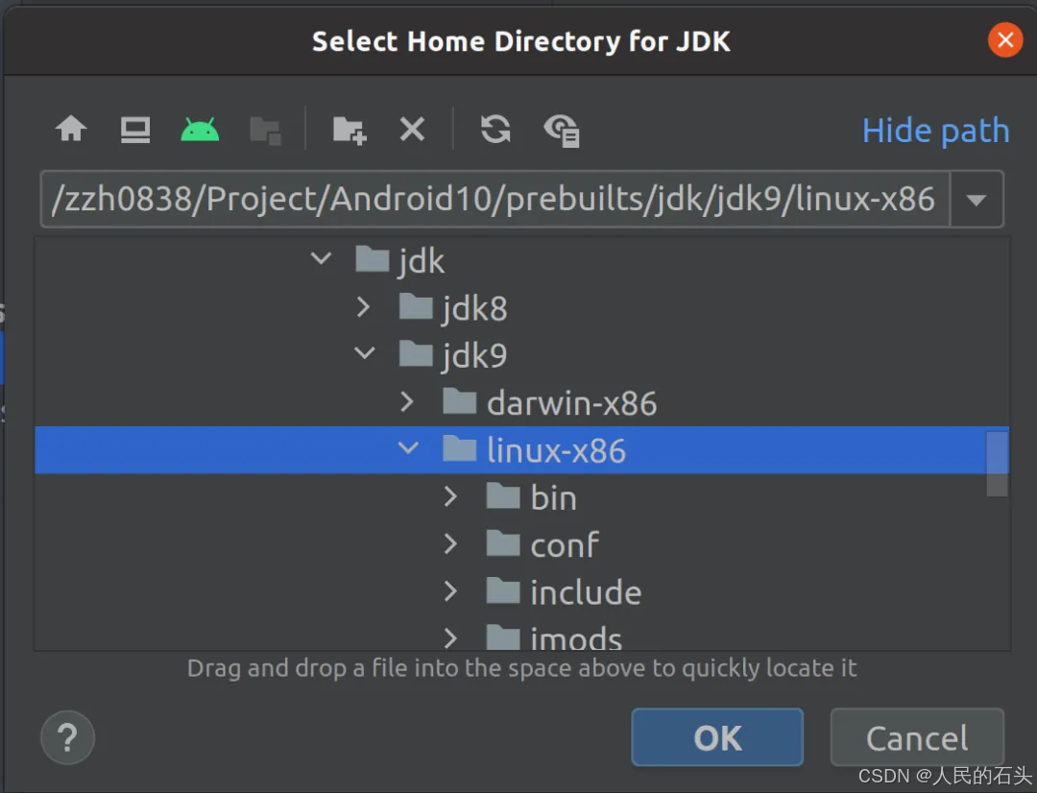Confirm selection with the OK button

pos(717,737)
